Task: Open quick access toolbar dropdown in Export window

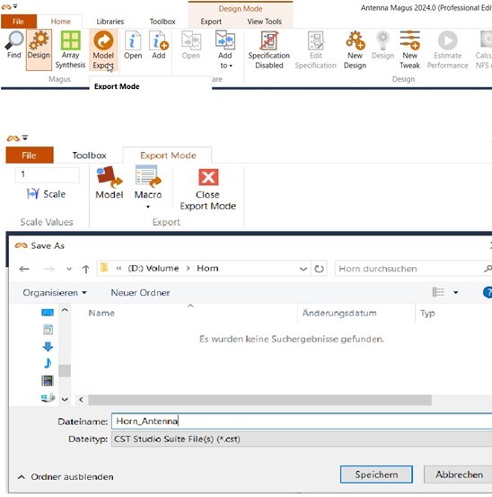Action: tap(25, 138)
